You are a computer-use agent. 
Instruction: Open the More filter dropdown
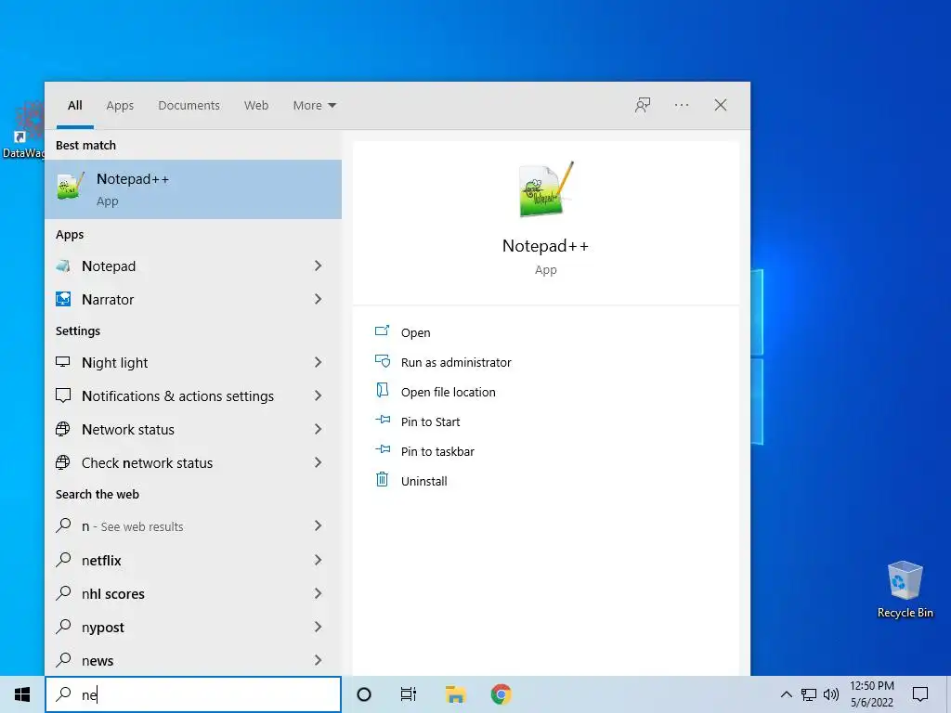pyautogui.click(x=314, y=106)
